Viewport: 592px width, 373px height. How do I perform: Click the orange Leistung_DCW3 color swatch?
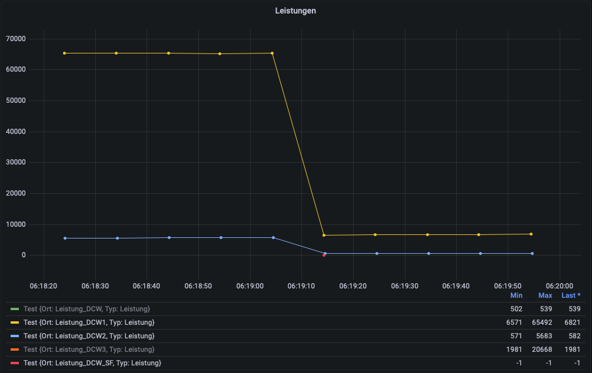[x=15, y=350]
